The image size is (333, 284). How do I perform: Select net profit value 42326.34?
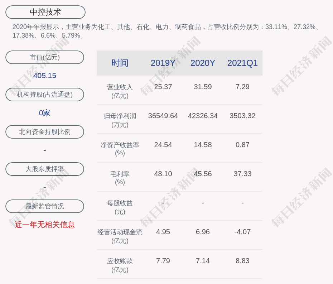point(203,116)
